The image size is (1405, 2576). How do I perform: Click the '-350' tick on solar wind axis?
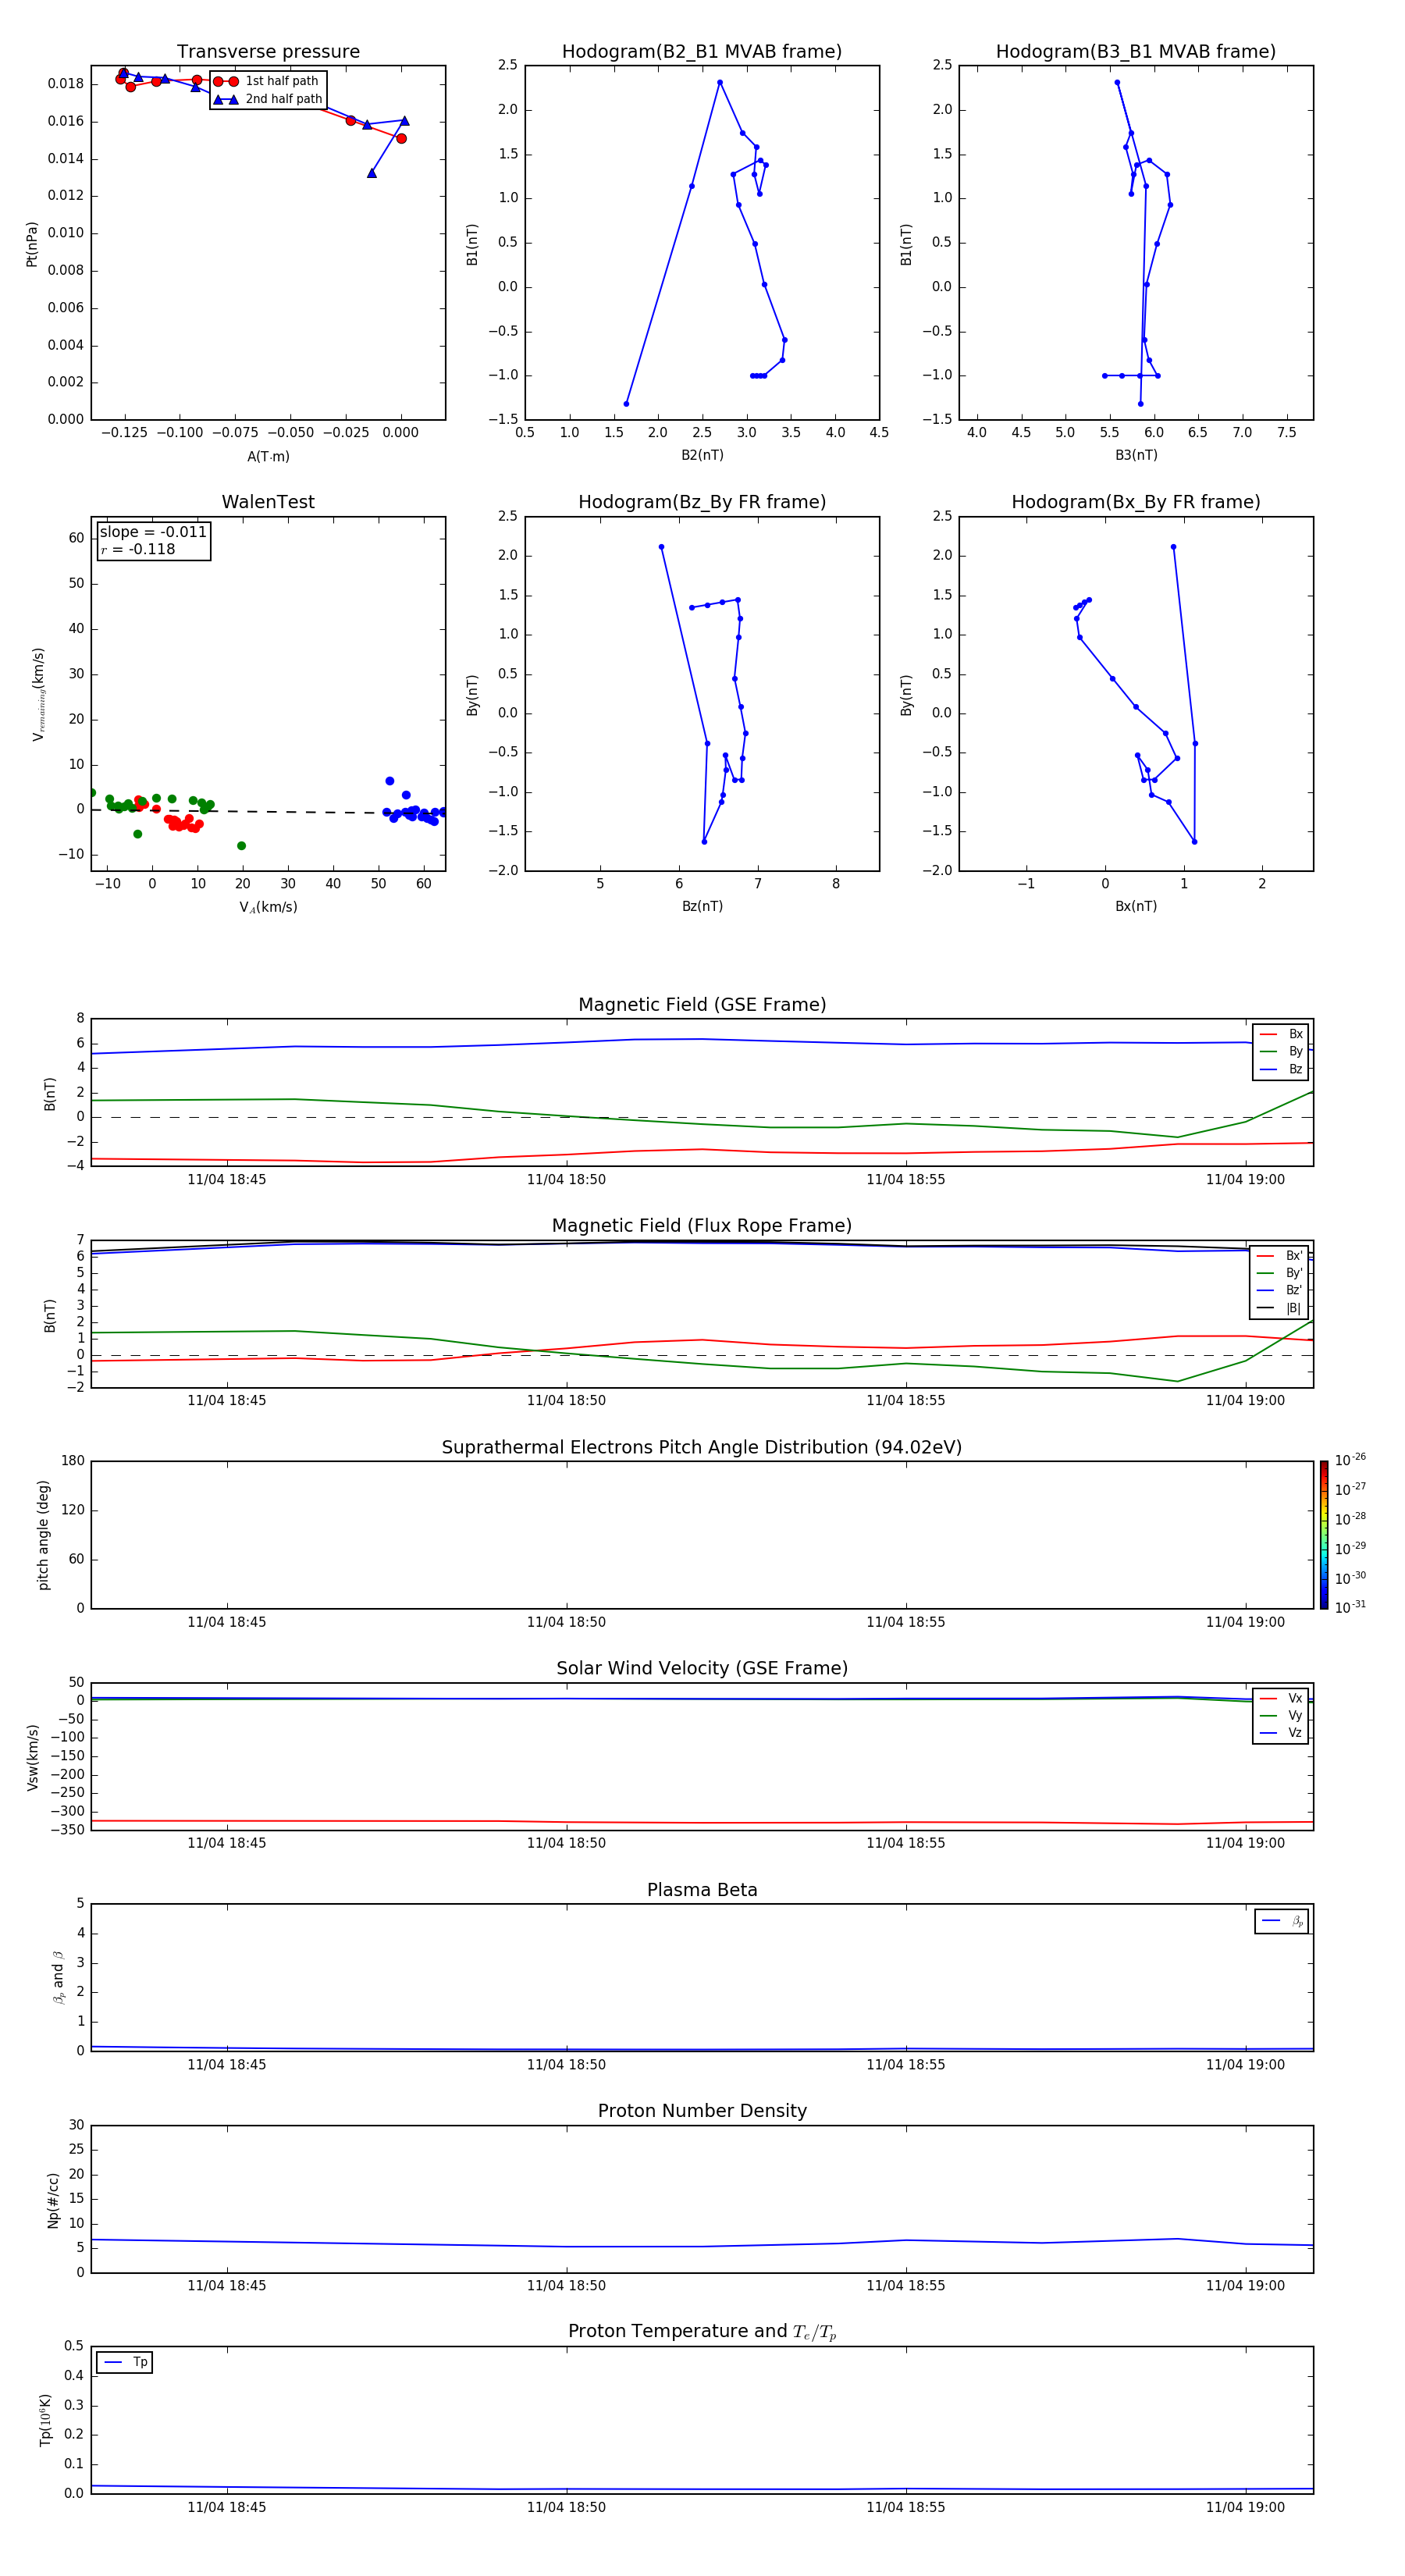click(x=68, y=1830)
